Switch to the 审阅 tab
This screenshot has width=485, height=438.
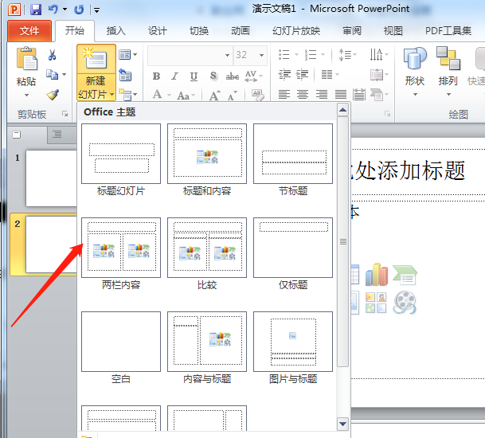(352, 30)
